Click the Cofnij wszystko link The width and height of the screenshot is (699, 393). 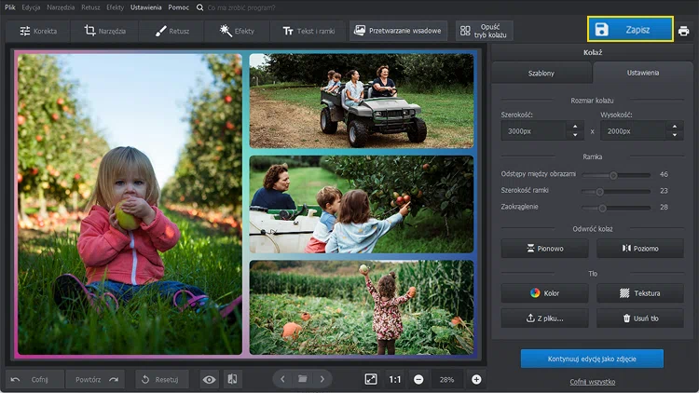click(x=592, y=382)
